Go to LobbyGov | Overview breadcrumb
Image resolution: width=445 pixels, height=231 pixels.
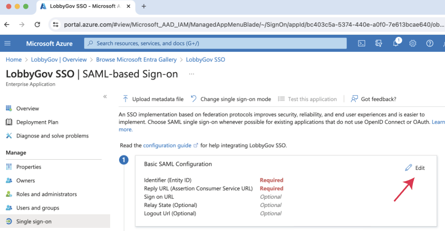coord(59,60)
